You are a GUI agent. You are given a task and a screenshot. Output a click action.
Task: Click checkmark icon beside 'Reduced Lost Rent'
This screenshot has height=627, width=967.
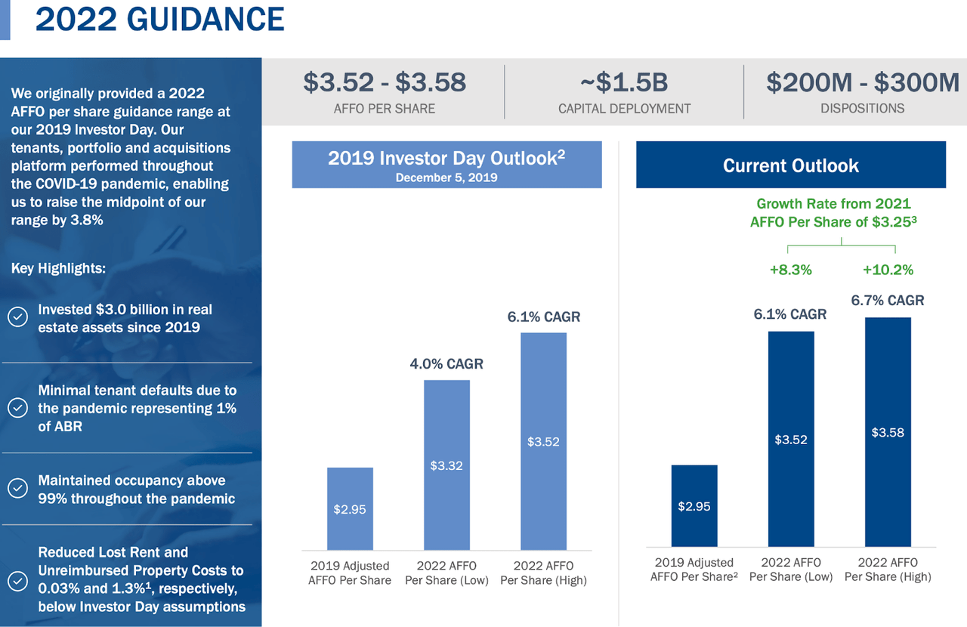pyautogui.click(x=17, y=582)
